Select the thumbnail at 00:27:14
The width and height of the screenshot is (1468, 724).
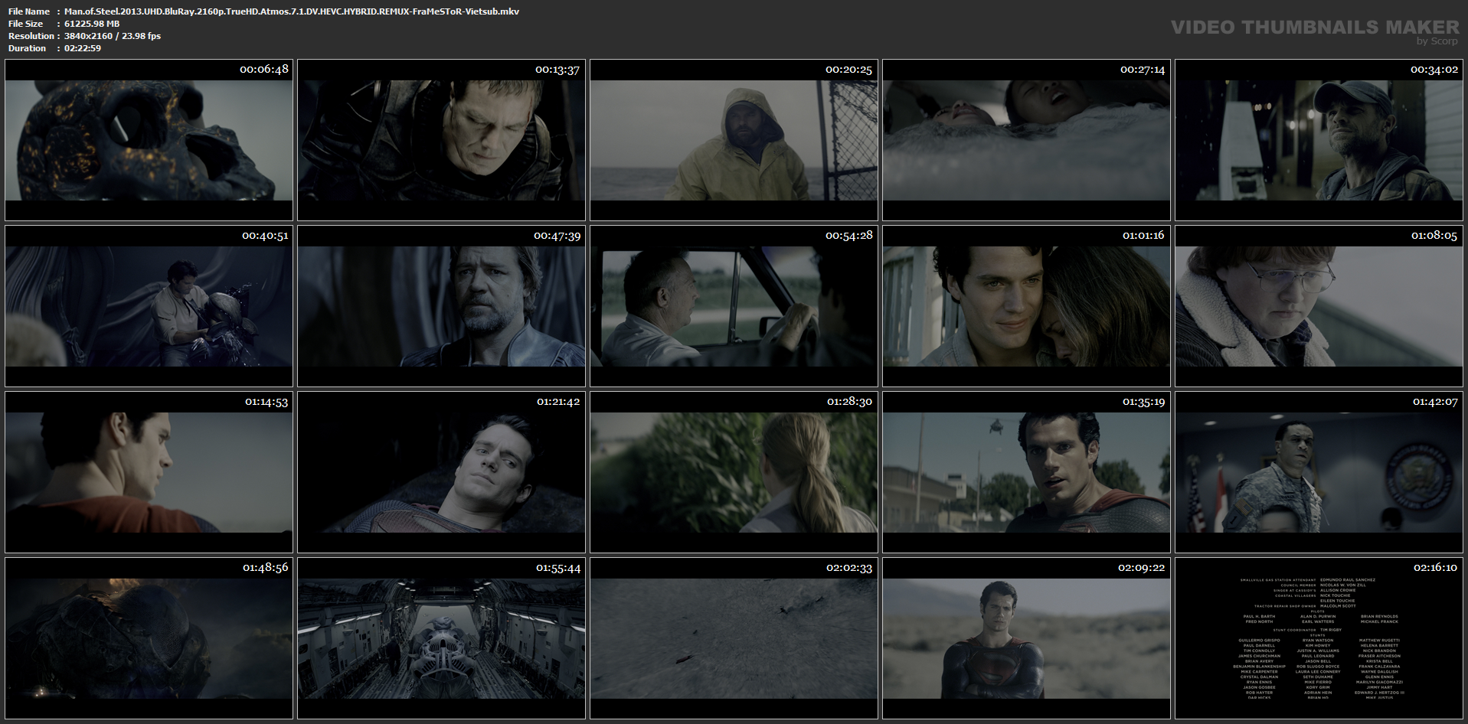[x=1026, y=140]
